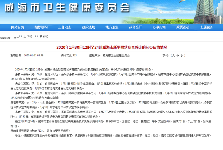Go to 工作动态 in the navigation bar
Image resolution: width=223 pixels, height=150 pixels.
65,27
